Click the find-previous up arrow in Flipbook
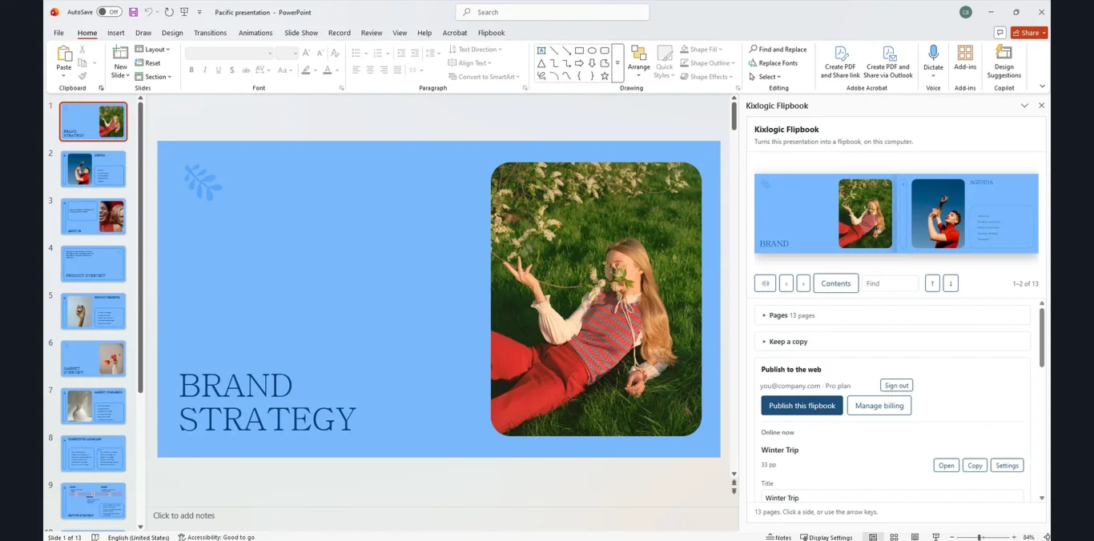This screenshot has height=541, width=1094. tap(932, 283)
